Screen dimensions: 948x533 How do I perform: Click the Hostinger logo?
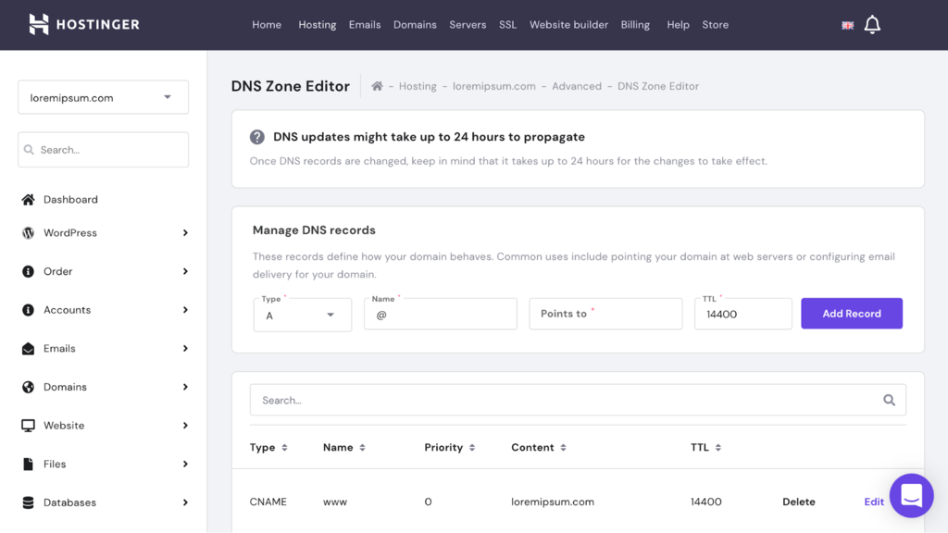coord(83,24)
